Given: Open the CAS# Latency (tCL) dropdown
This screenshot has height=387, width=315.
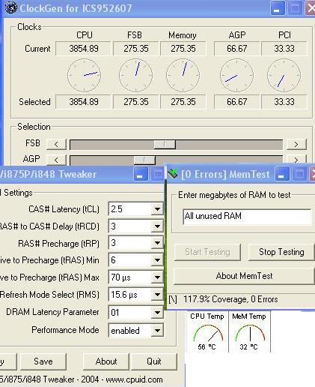Looking at the screenshot, I should (x=157, y=209).
